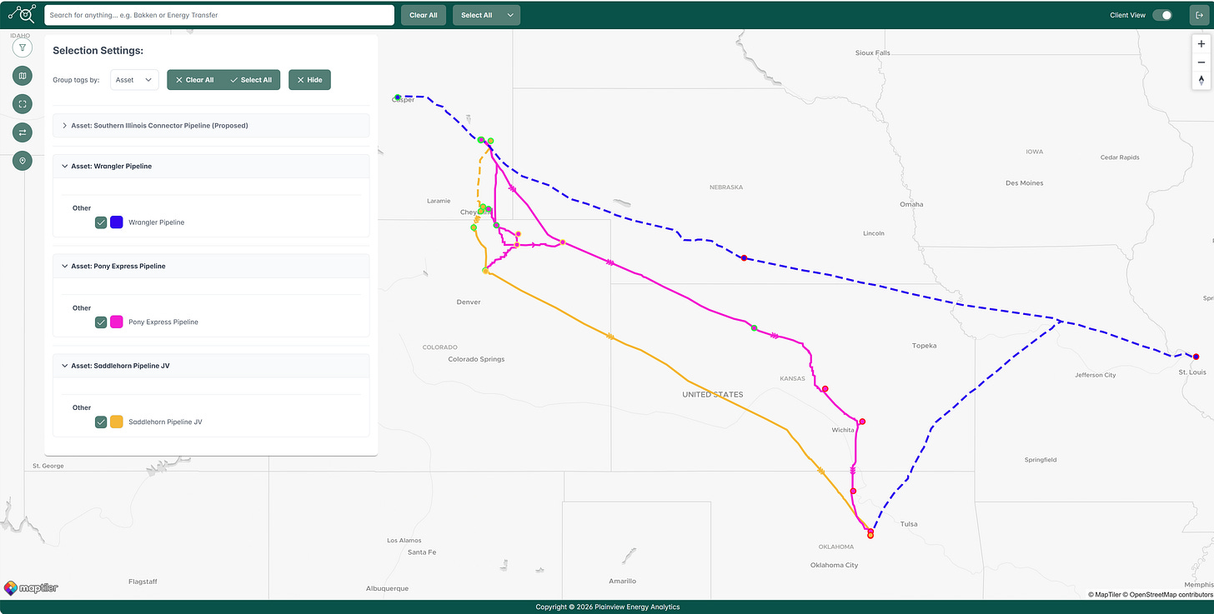Click Clear All in Selection Settings
1214x614 pixels.
click(195, 80)
